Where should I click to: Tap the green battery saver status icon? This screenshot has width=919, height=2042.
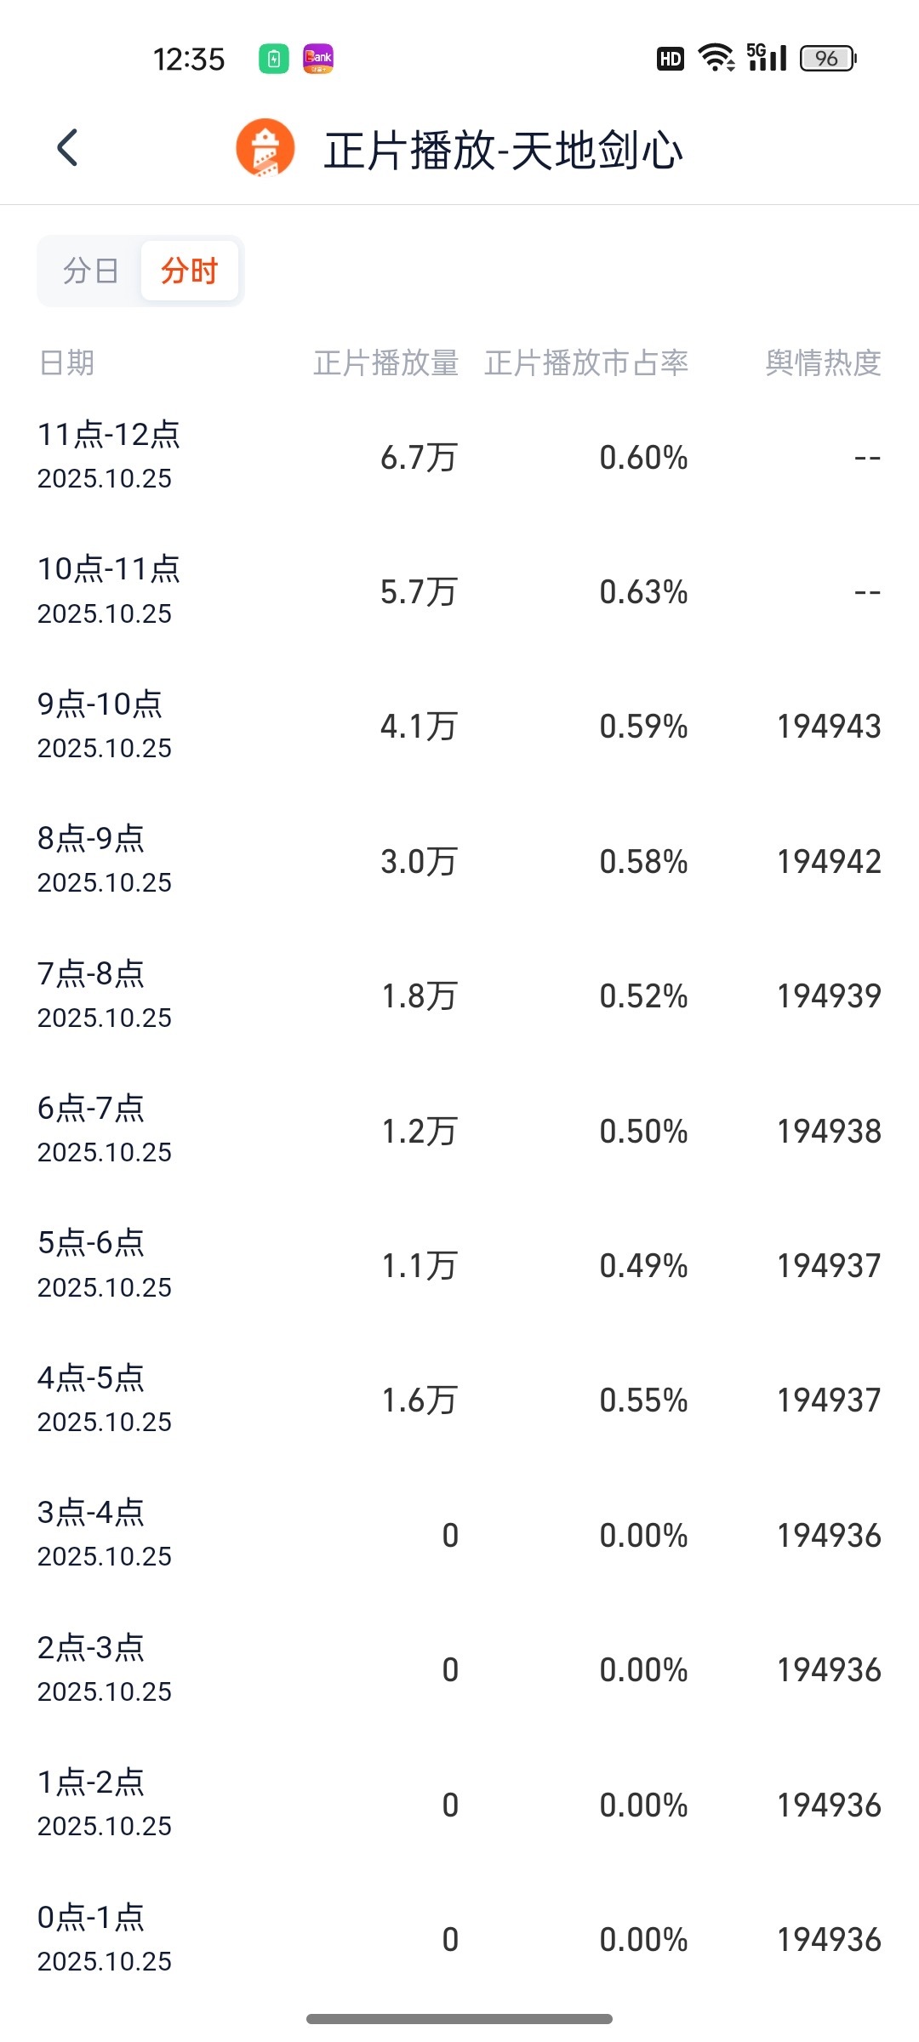[x=274, y=59]
